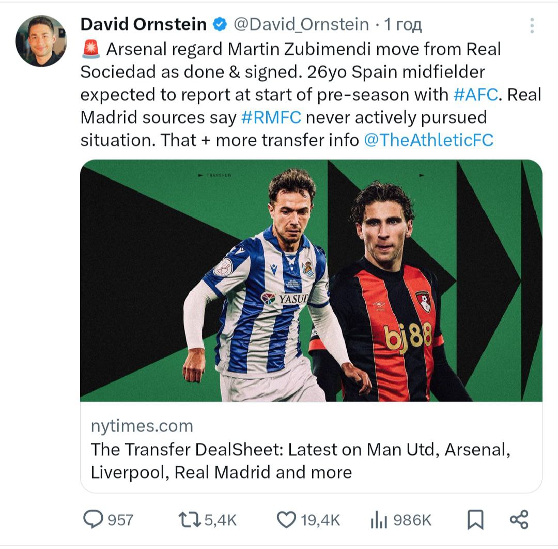Image resolution: width=558 pixels, height=549 pixels.
Task: Click the 19,4K likes count
Action: click(x=321, y=520)
